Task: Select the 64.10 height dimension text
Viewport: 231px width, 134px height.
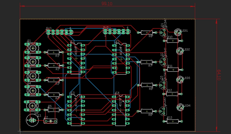Action: point(219,75)
